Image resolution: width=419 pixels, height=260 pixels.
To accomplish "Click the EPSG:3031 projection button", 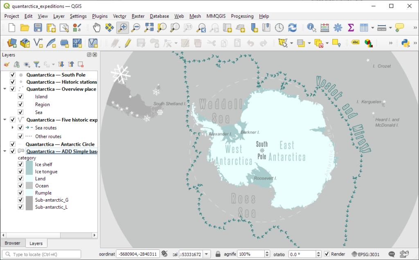I will pyautogui.click(x=365, y=254).
